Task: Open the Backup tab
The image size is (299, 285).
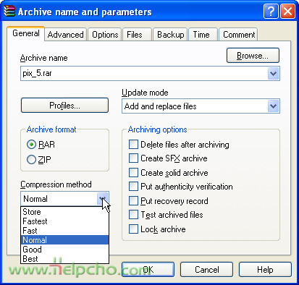Action: point(170,35)
